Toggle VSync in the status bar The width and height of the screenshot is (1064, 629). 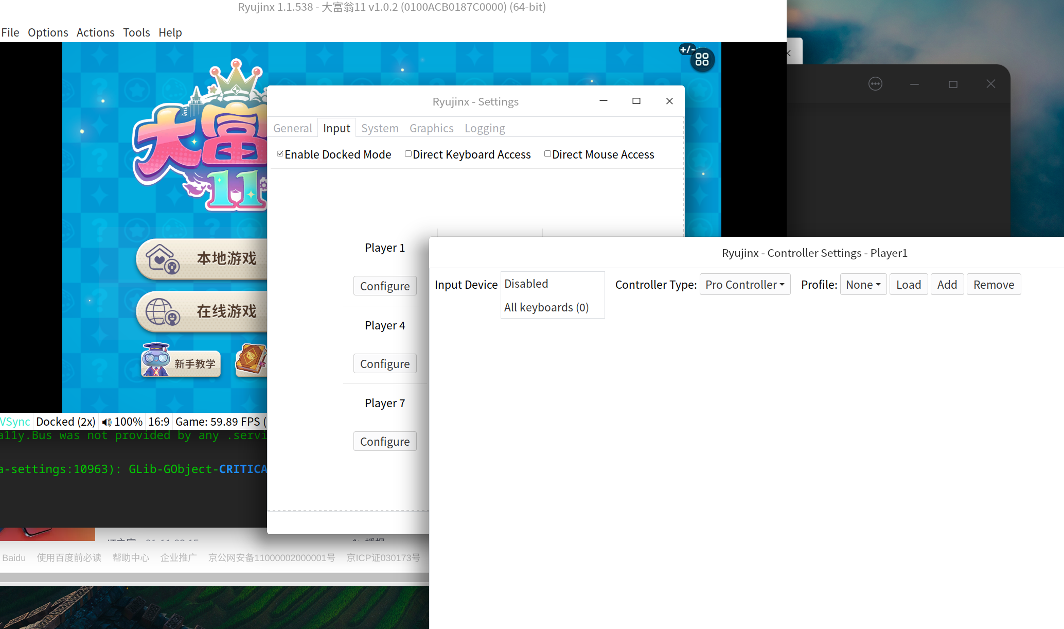pos(15,422)
